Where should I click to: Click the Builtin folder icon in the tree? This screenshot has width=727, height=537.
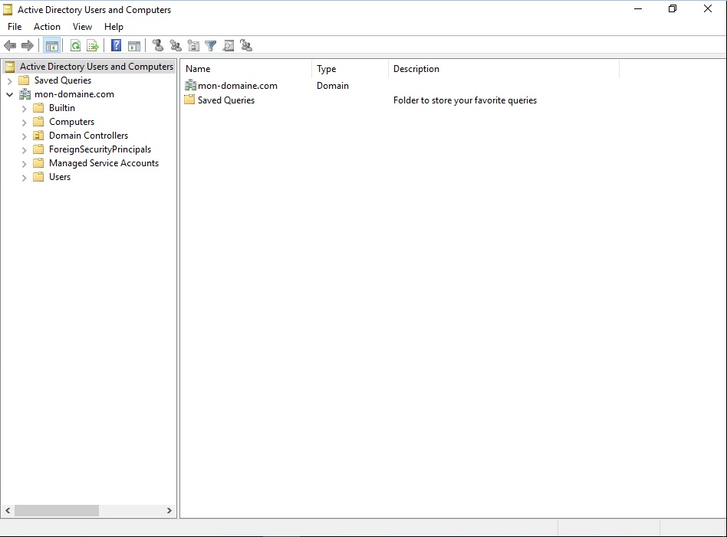coord(38,107)
